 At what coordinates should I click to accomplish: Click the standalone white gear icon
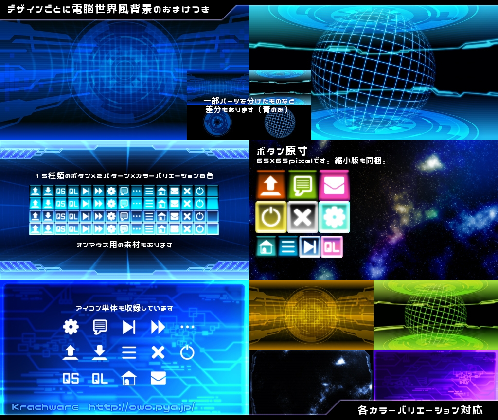pyautogui.click(x=71, y=327)
